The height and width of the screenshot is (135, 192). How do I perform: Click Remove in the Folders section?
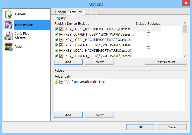coord(99,115)
